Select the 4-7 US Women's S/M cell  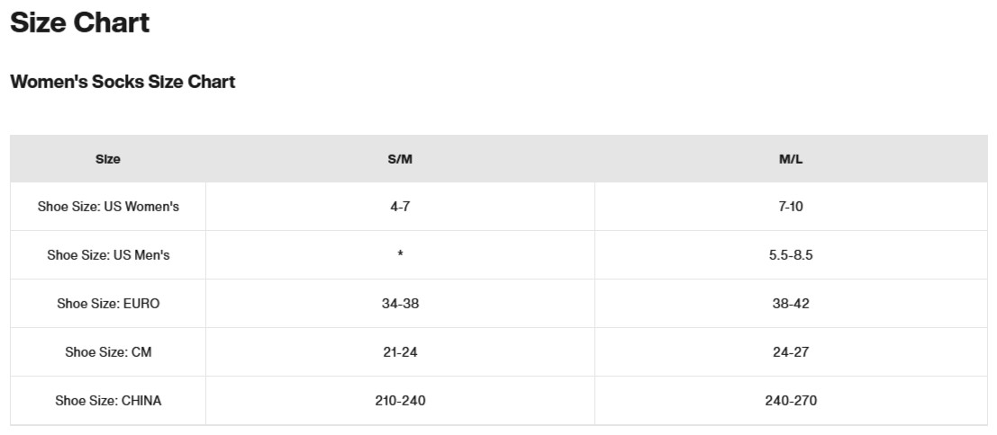point(400,207)
